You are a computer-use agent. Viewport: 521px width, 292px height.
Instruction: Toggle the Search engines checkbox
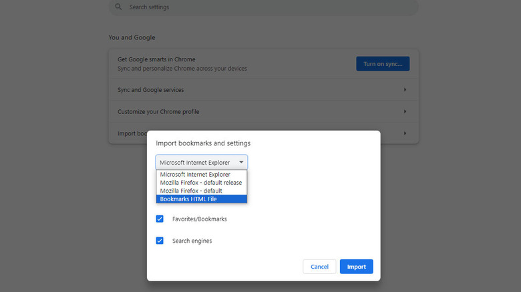[x=160, y=241]
